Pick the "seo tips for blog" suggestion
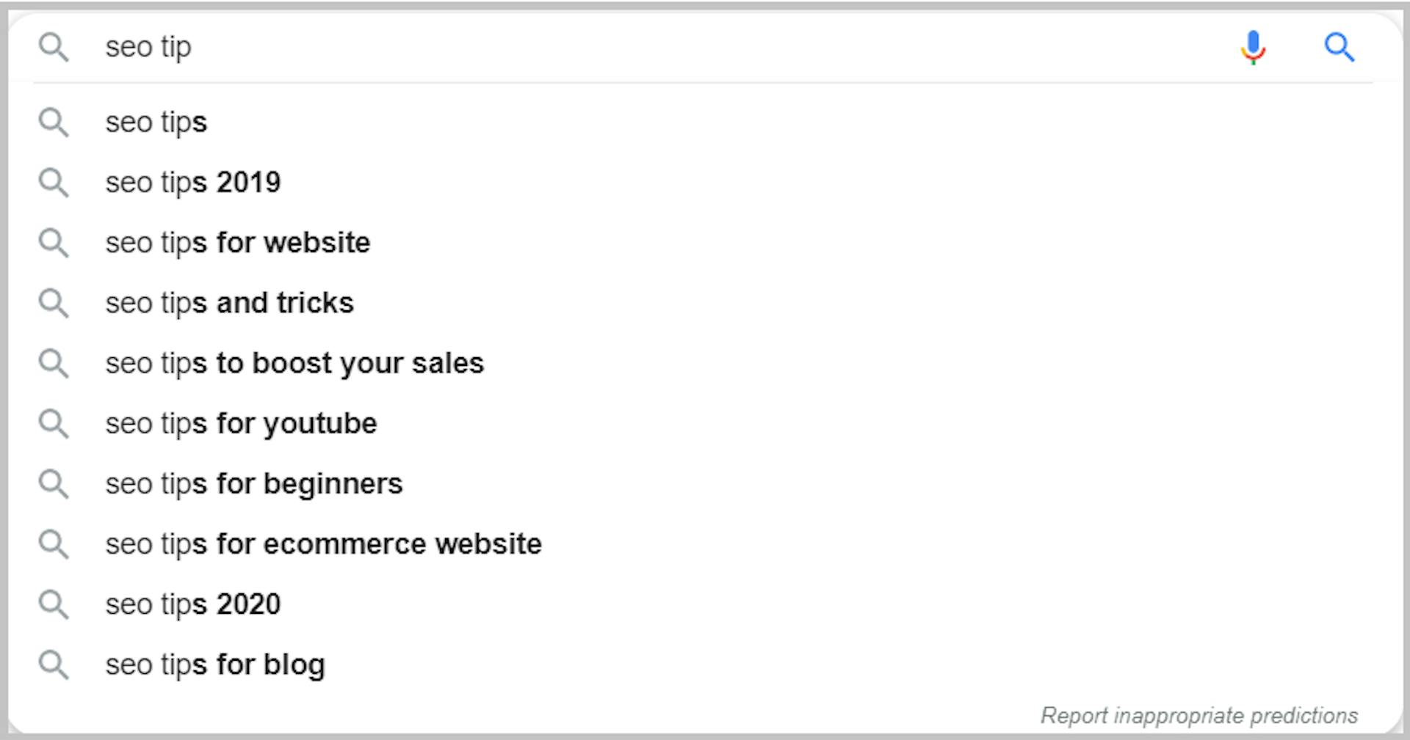The image size is (1410, 740). coord(215,664)
